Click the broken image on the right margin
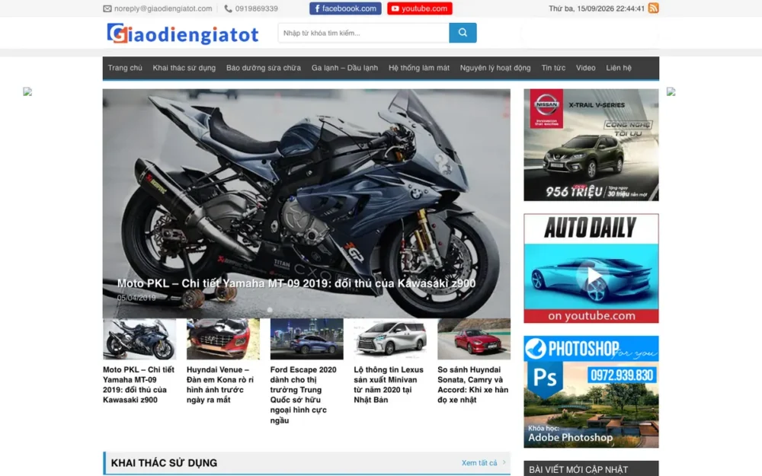The width and height of the screenshot is (762, 476). (x=671, y=92)
